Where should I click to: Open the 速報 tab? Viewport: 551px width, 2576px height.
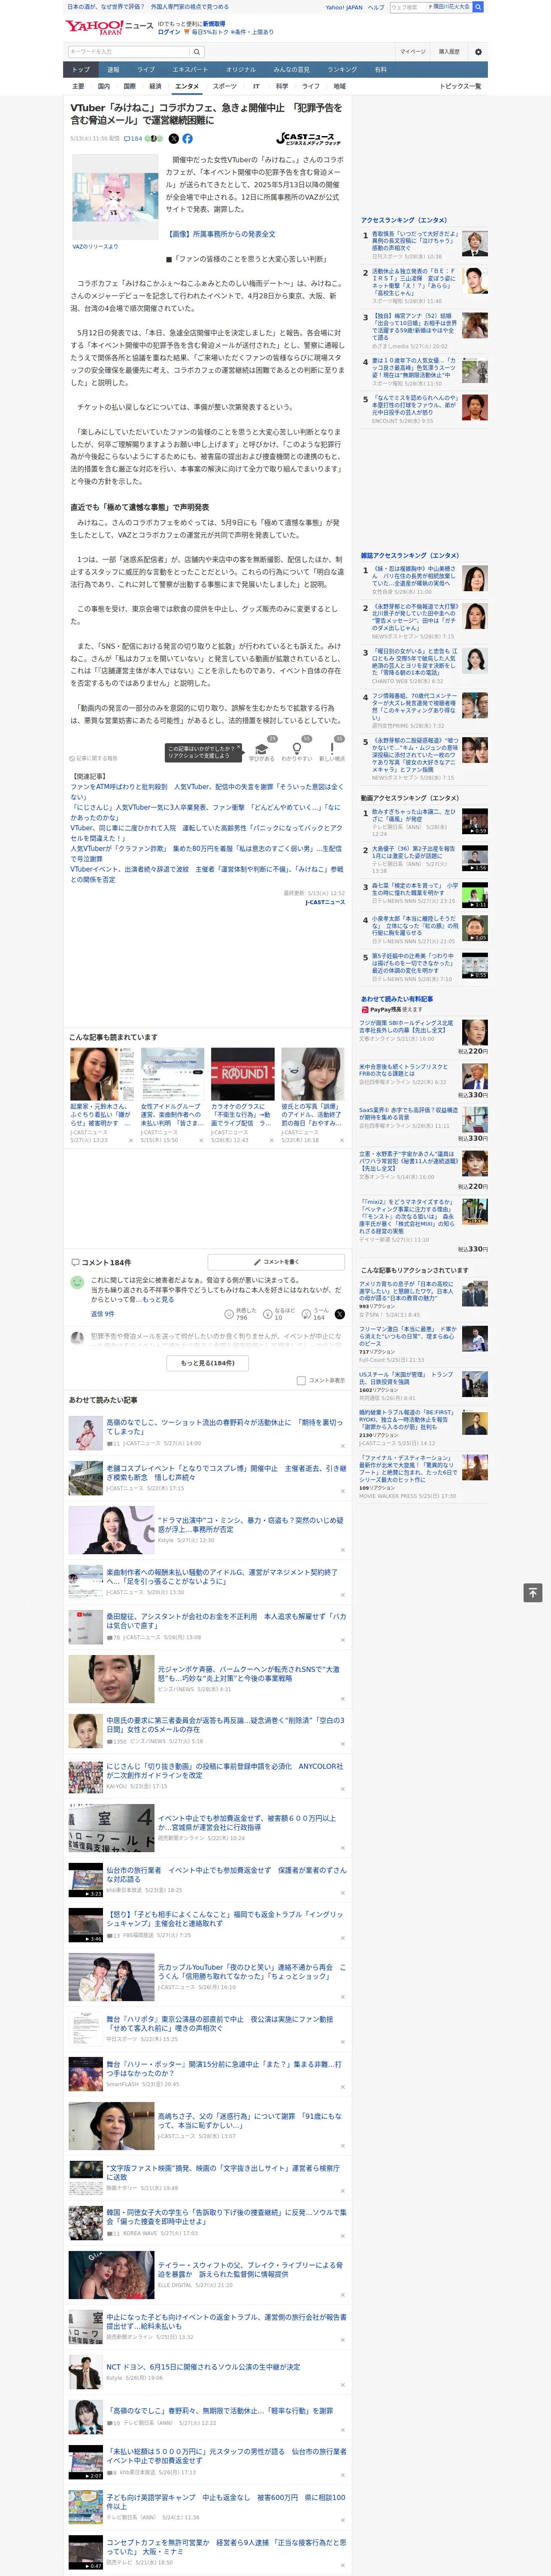(x=113, y=70)
